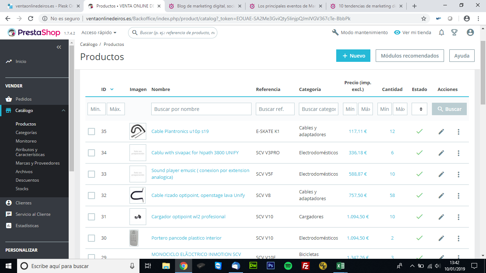Collapse the sidebar with the double-chevron icon
This screenshot has height=273, width=486.
point(59,47)
